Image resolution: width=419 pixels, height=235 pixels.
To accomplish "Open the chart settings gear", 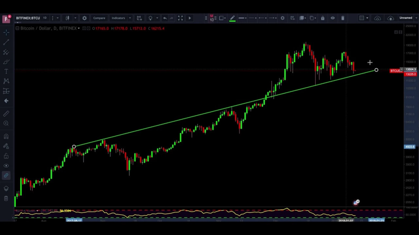I will 84,18.
